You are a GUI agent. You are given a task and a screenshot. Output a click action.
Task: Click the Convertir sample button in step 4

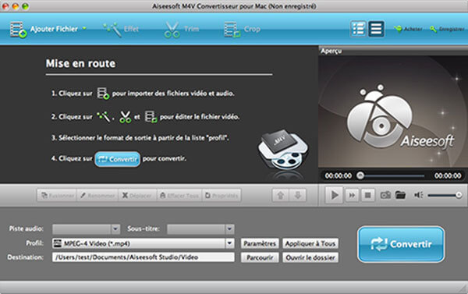(118, 159)
